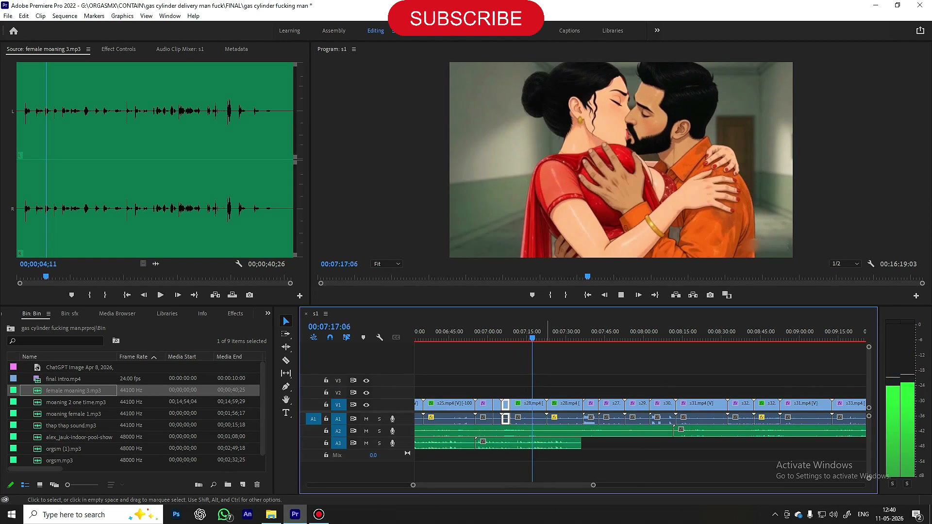The image size is (932, 524).
Task: Select the Track Select Forward tool
Action: click(286, 334)
